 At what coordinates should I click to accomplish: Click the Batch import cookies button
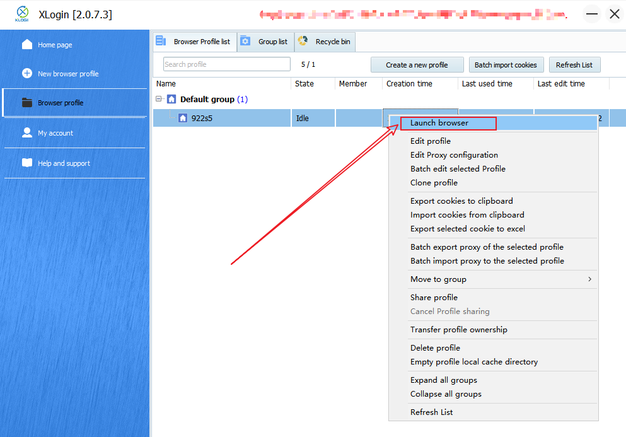pyautogui.click(x=506, y=65)
